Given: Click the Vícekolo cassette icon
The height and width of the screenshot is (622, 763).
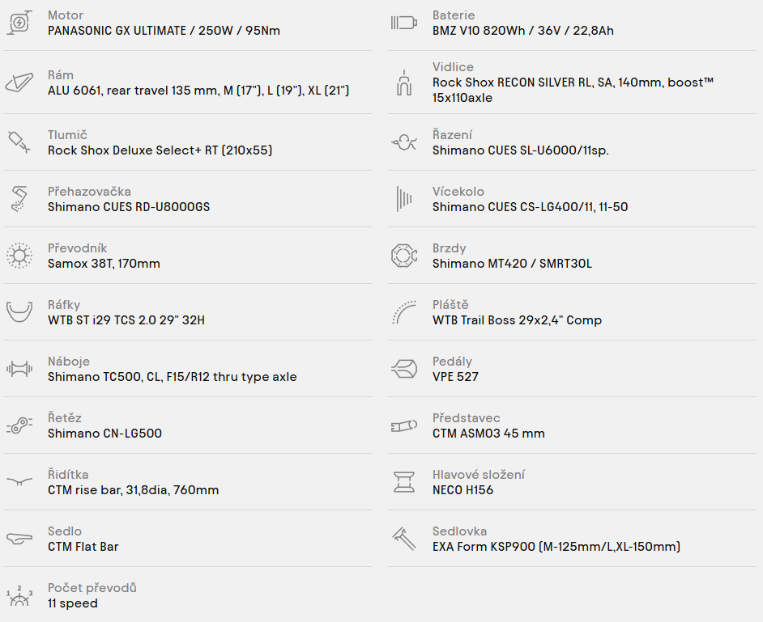Looking at the screenshot, I should pyautogui.click(x=404, y=199).
